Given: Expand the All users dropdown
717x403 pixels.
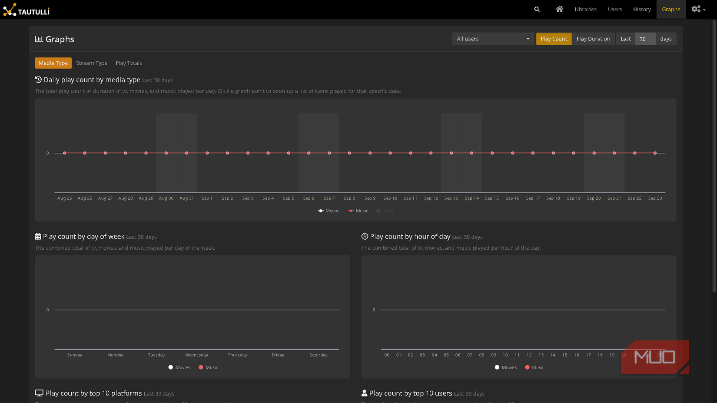Looking at the screenshot, I should coord(493,39).
